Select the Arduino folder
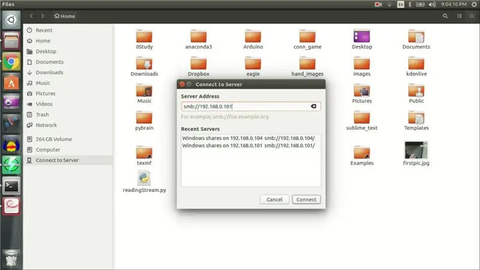 pyautogui.click(x=253, y=40)
